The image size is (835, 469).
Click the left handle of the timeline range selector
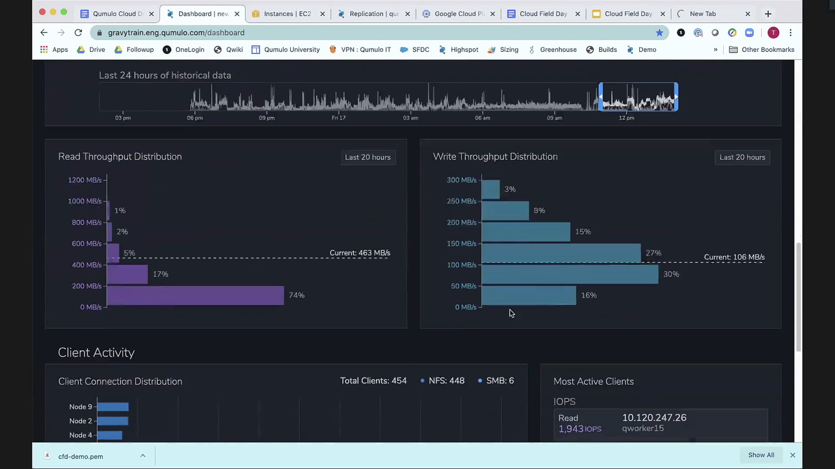pyautogui.click(x=601, y=97)
